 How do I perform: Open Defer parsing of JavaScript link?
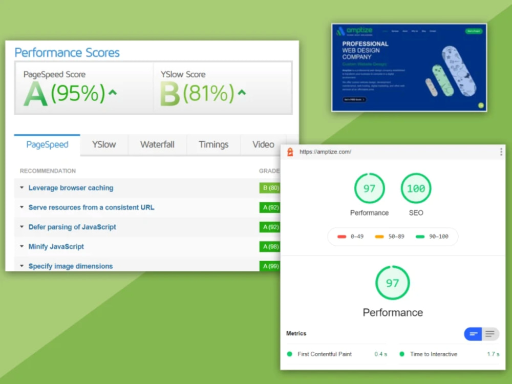pyautogui.click(x=72, y=227)
